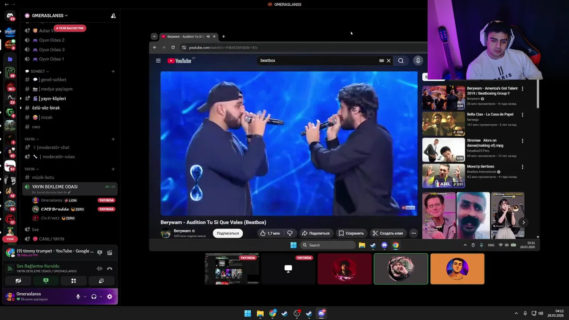Click Создать клип button

click(388, 233)
